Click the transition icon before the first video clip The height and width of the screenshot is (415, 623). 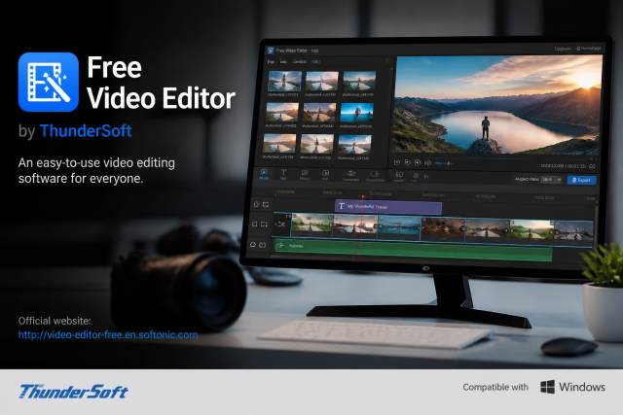tap(281, 225)
